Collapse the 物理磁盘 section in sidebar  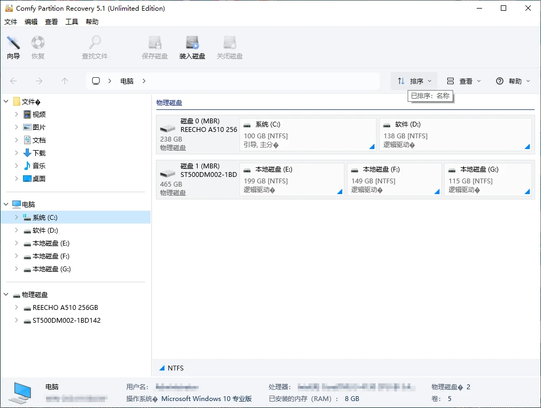click(x=5, y=294)
